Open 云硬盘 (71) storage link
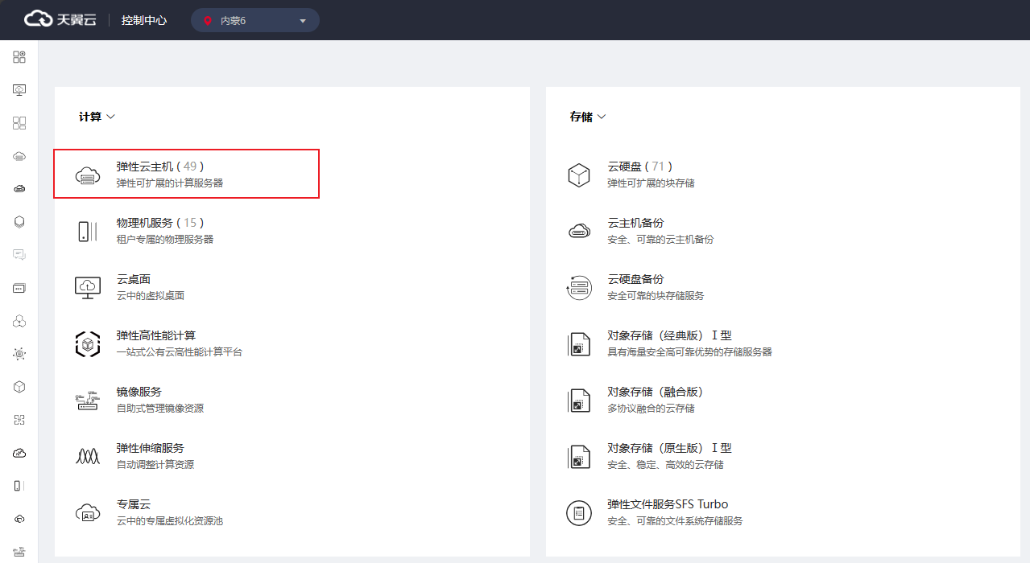The width and height of the screenshot is (1030, 563). click(x=640, y=166)
